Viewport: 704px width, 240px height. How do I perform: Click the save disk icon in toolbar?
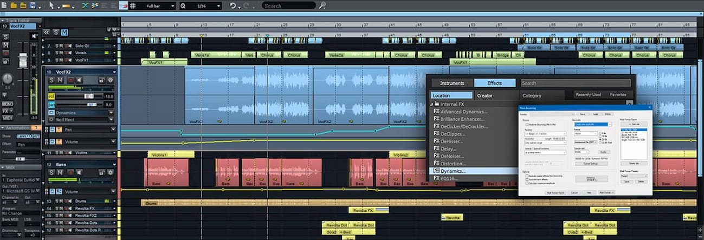point(33,5)
